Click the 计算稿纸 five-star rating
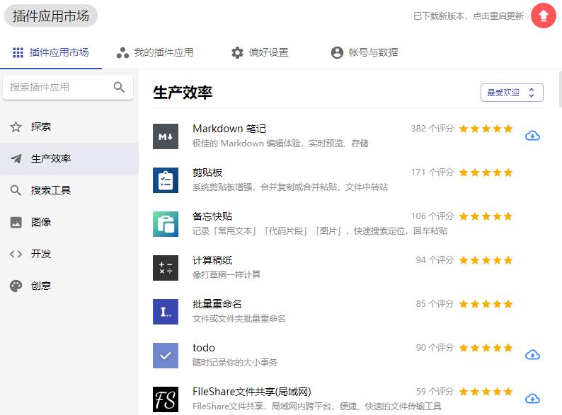This screenshot has width=562, height=415. pyautogui.click(x=486, y=260)
